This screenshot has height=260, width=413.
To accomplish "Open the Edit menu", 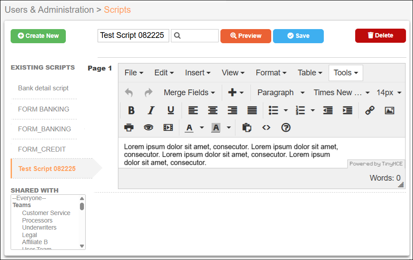I will [164, 73].
